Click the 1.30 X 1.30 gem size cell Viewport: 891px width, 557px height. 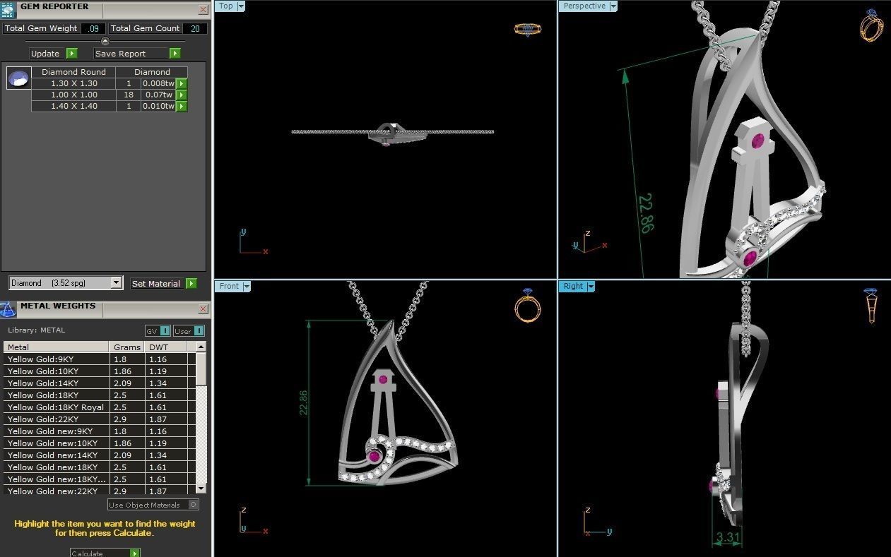(x=73, y=83)
